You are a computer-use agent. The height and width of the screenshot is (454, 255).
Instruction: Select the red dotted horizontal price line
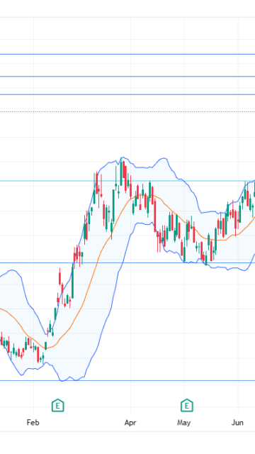point(127,111)
